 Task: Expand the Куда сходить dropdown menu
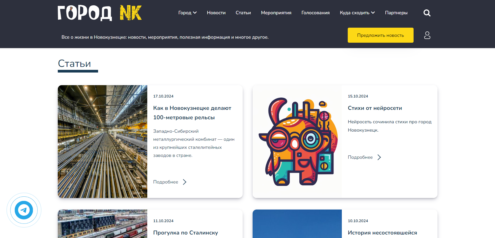coord(357,13)
